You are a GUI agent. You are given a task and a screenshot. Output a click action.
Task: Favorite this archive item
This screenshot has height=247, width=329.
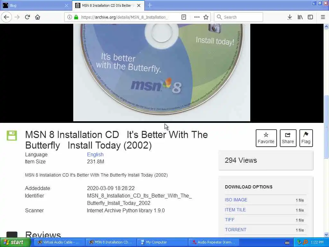click(x=266, y=138)
